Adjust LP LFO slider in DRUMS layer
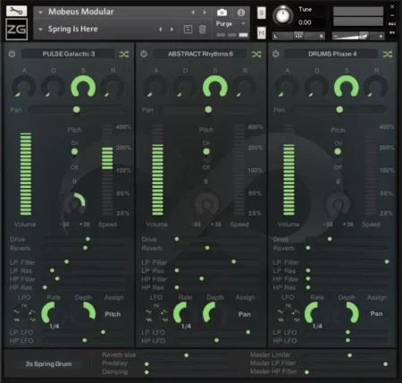Screen dimensions: 402x383 348,332
